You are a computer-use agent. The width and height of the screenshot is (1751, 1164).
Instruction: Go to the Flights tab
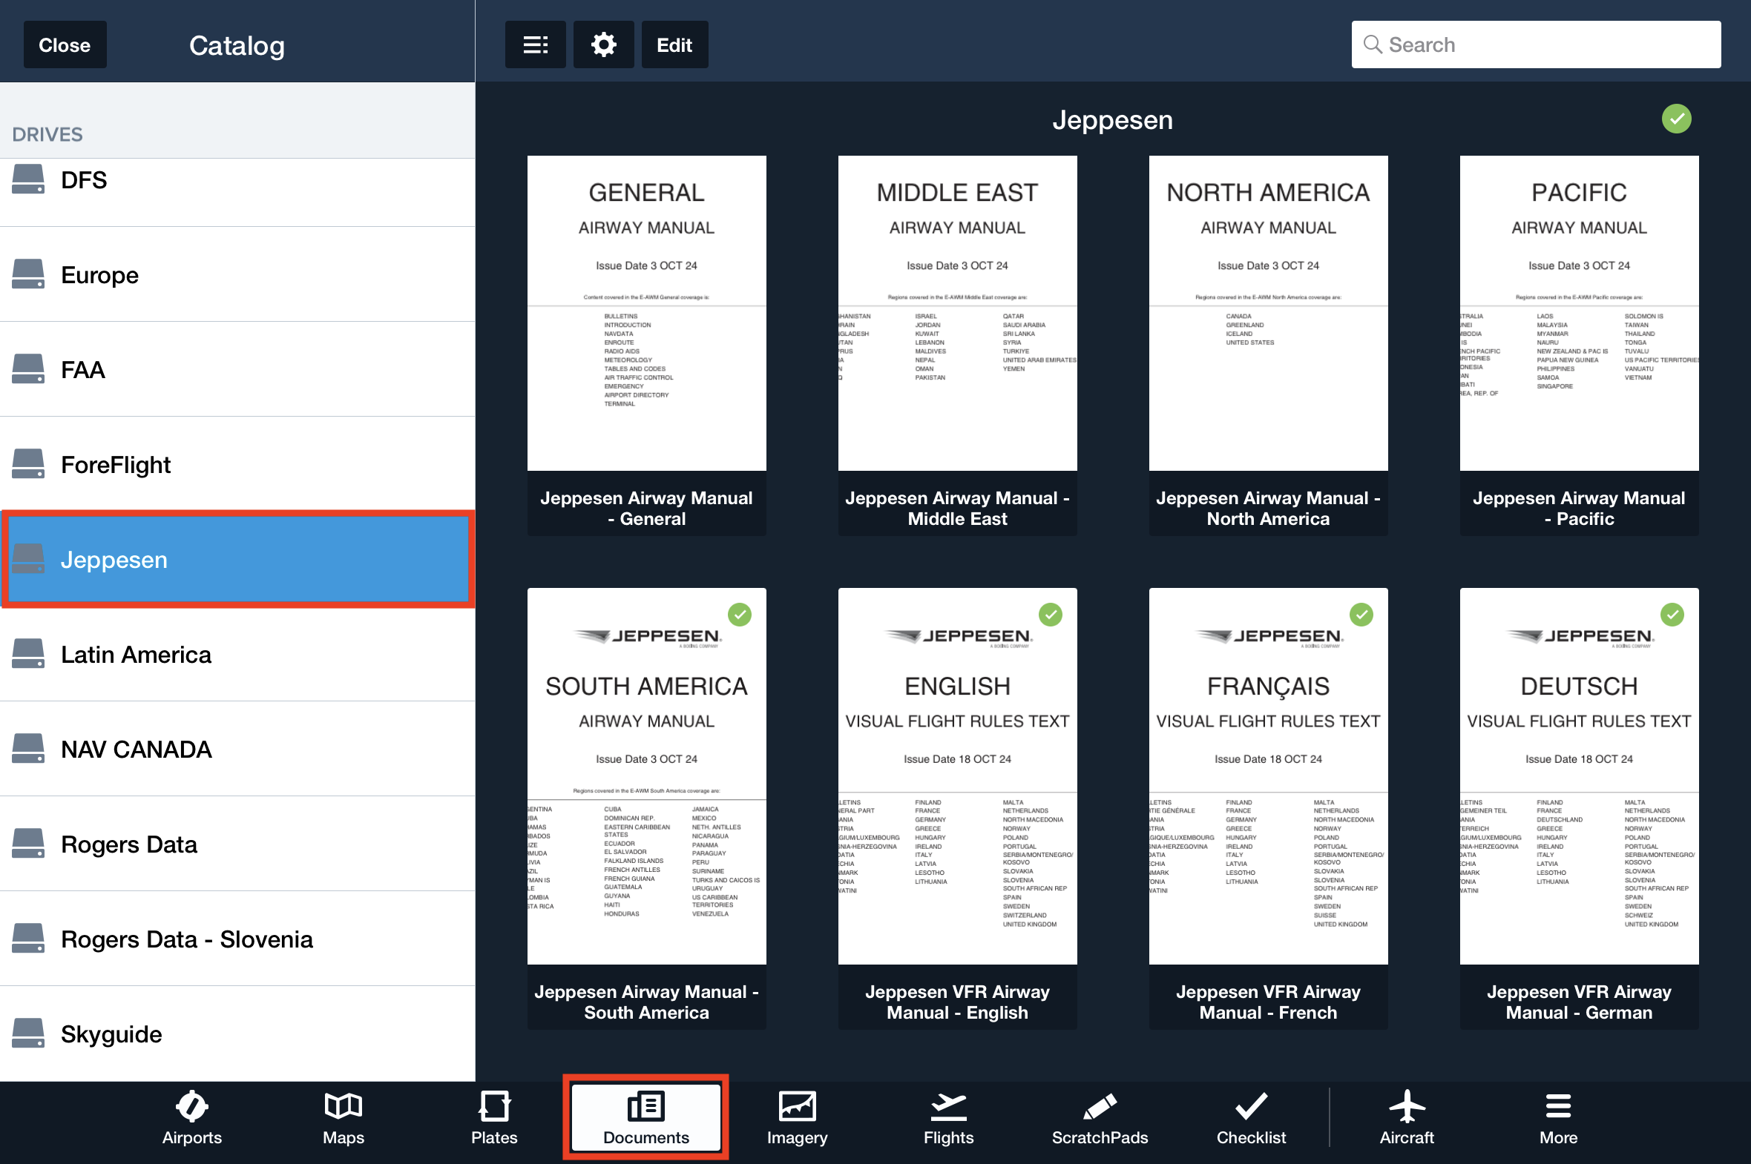pyautogui.click(x=949, y=1118)
